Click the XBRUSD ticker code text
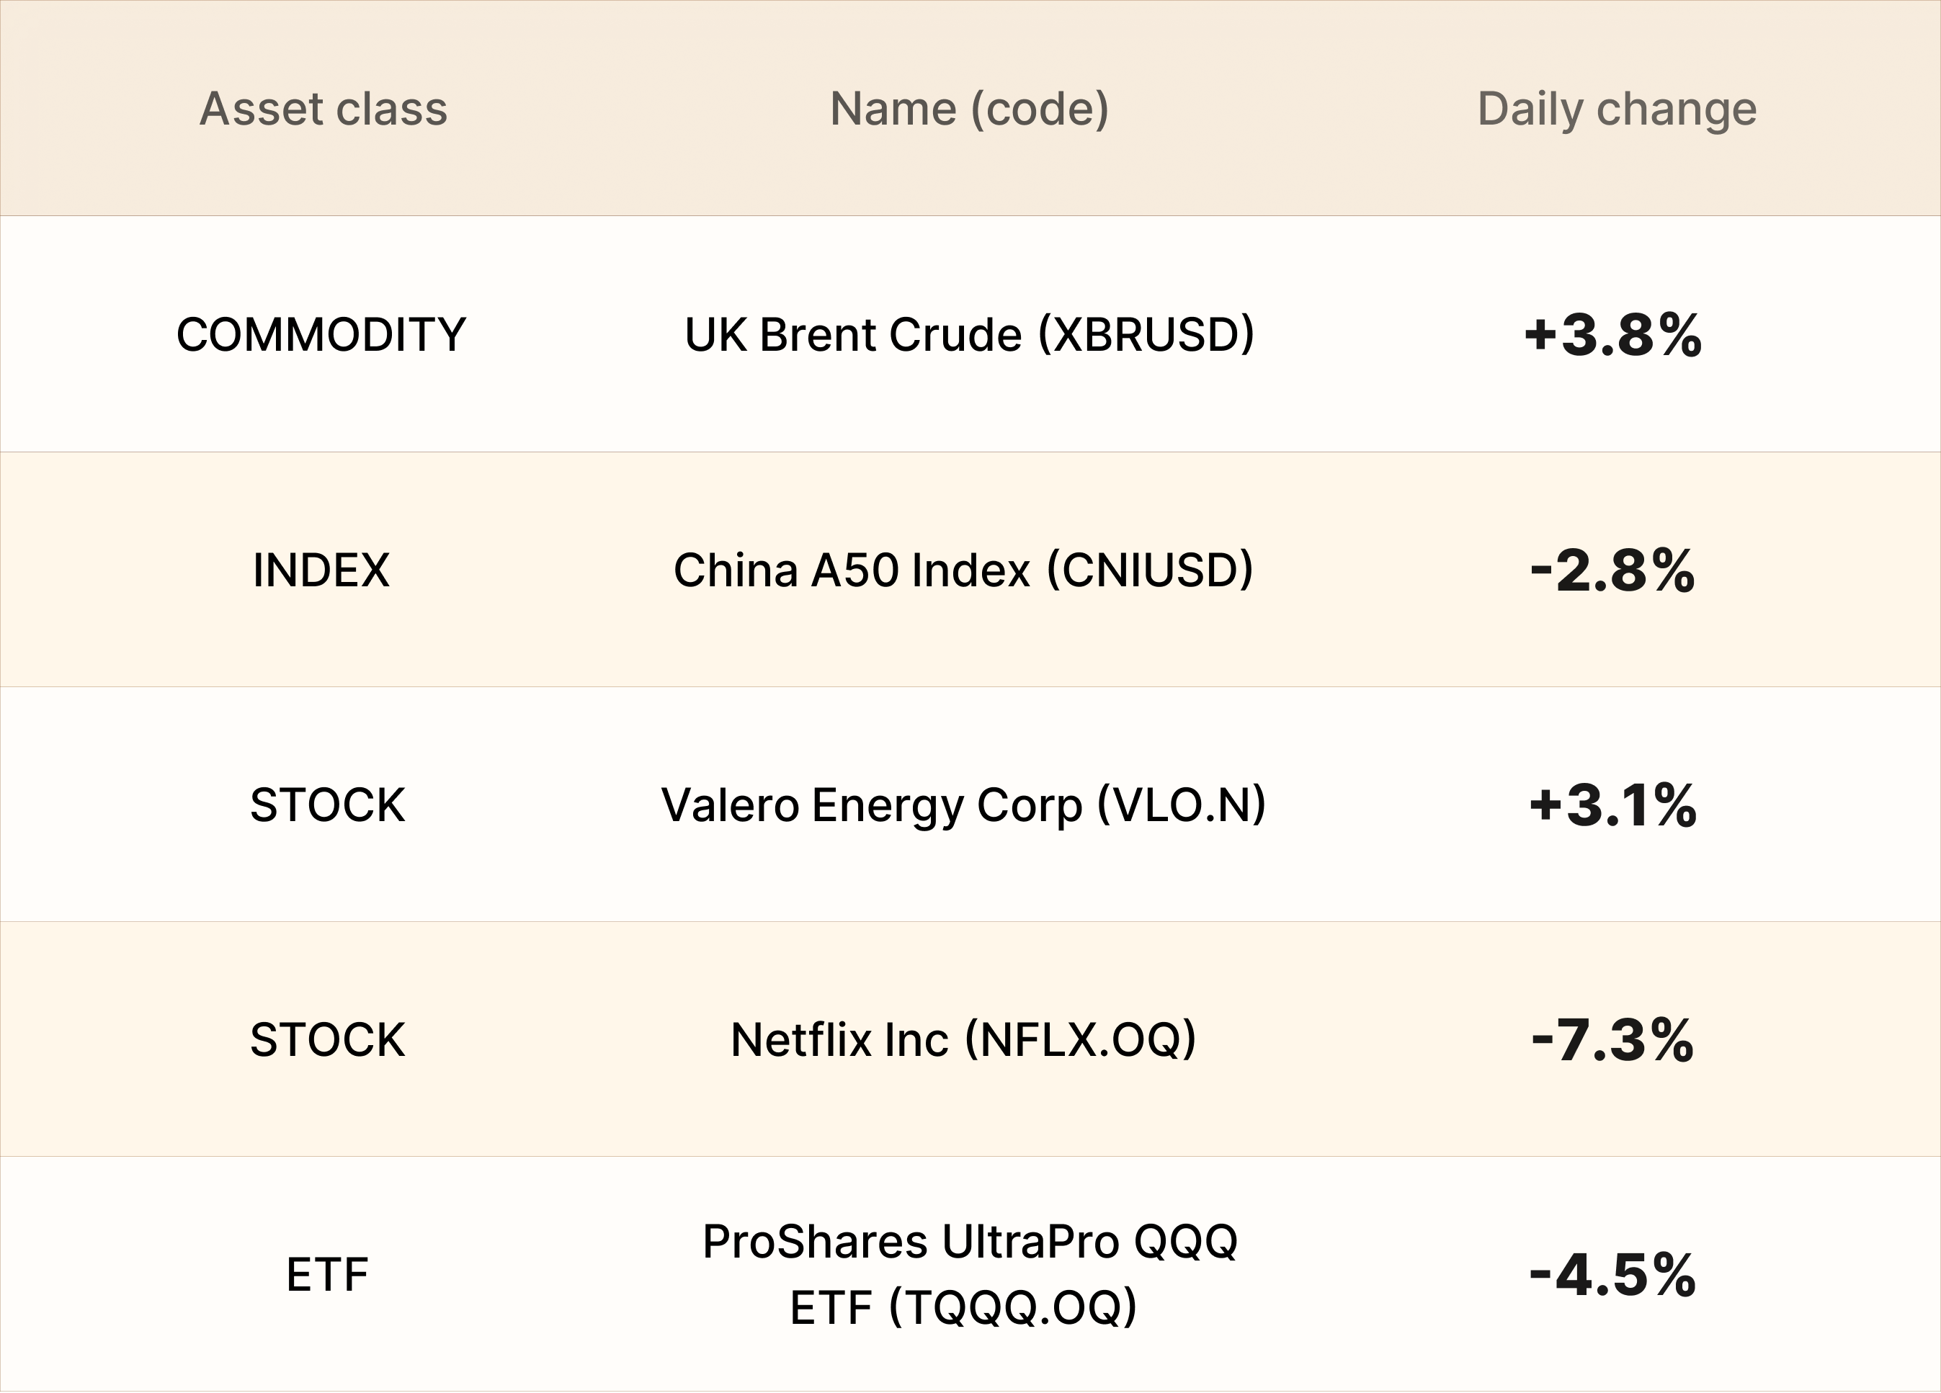Viewport: 1941px width, 1393px height. [1147, 334]
